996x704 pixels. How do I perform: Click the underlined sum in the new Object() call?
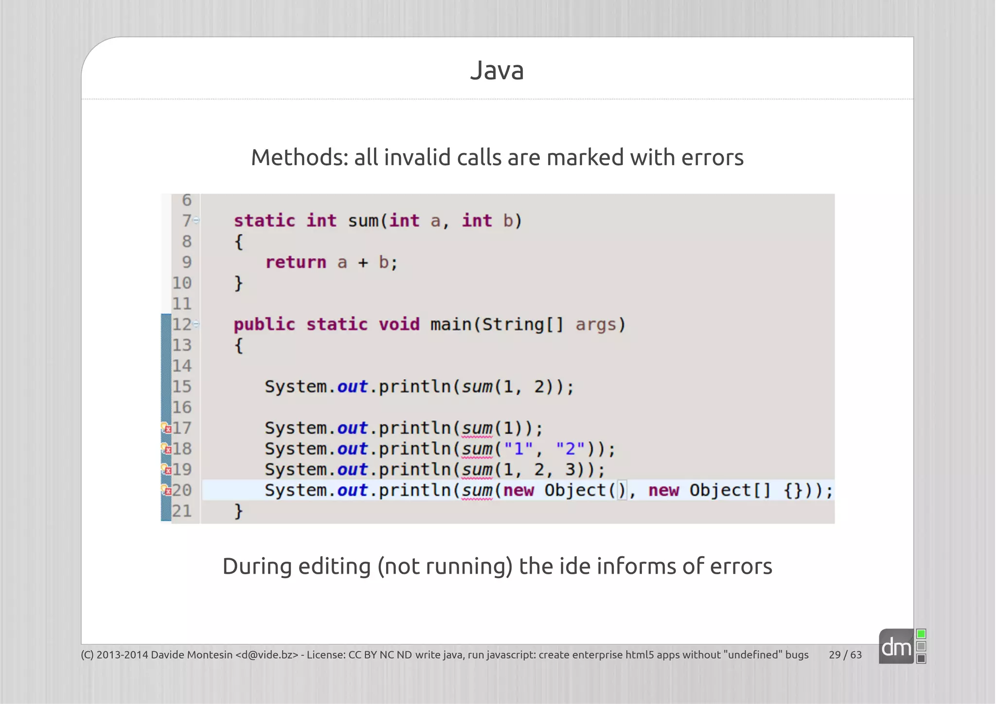tap(477, 491)
